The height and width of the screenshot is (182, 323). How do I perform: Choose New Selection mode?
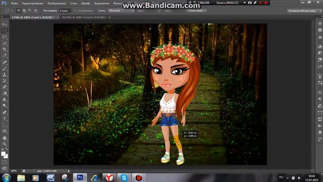coord(19,10)
